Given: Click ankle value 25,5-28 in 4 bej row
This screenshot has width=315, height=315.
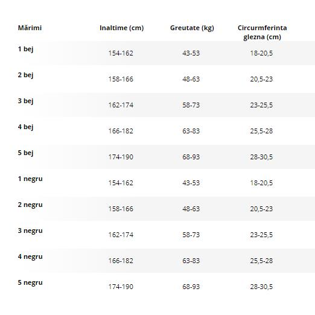Looking at the screenshot, I should coord(261,131).
